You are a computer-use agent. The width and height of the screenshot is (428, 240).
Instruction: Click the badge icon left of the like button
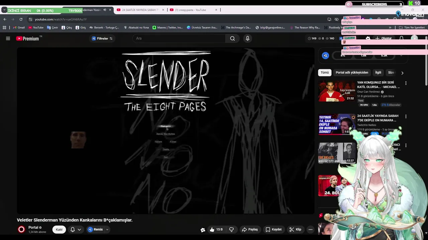pyautogui.click(x=203, y=230)
